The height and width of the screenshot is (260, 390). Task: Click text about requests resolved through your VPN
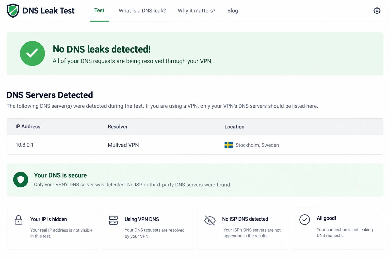(133, 61)
